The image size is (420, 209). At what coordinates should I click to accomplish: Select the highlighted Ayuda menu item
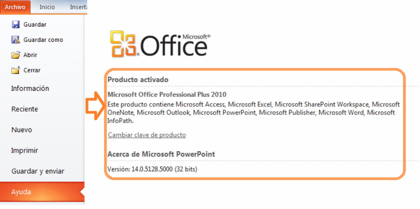(21, 192)
